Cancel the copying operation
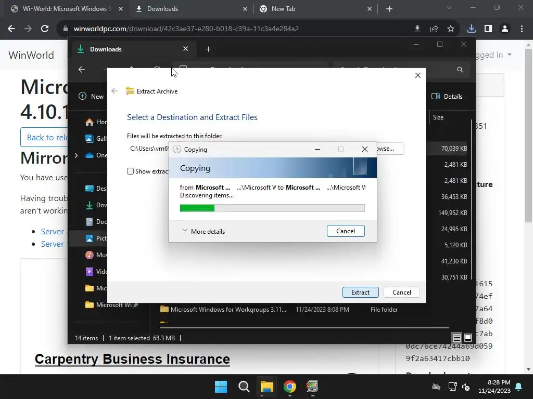 click(346, 231)
